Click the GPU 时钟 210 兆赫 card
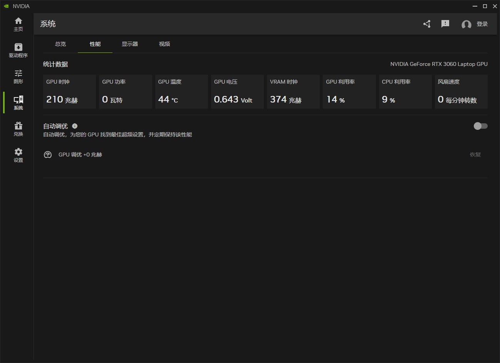The width and height of the screenshot is (500, 363). tap(69, 92)
